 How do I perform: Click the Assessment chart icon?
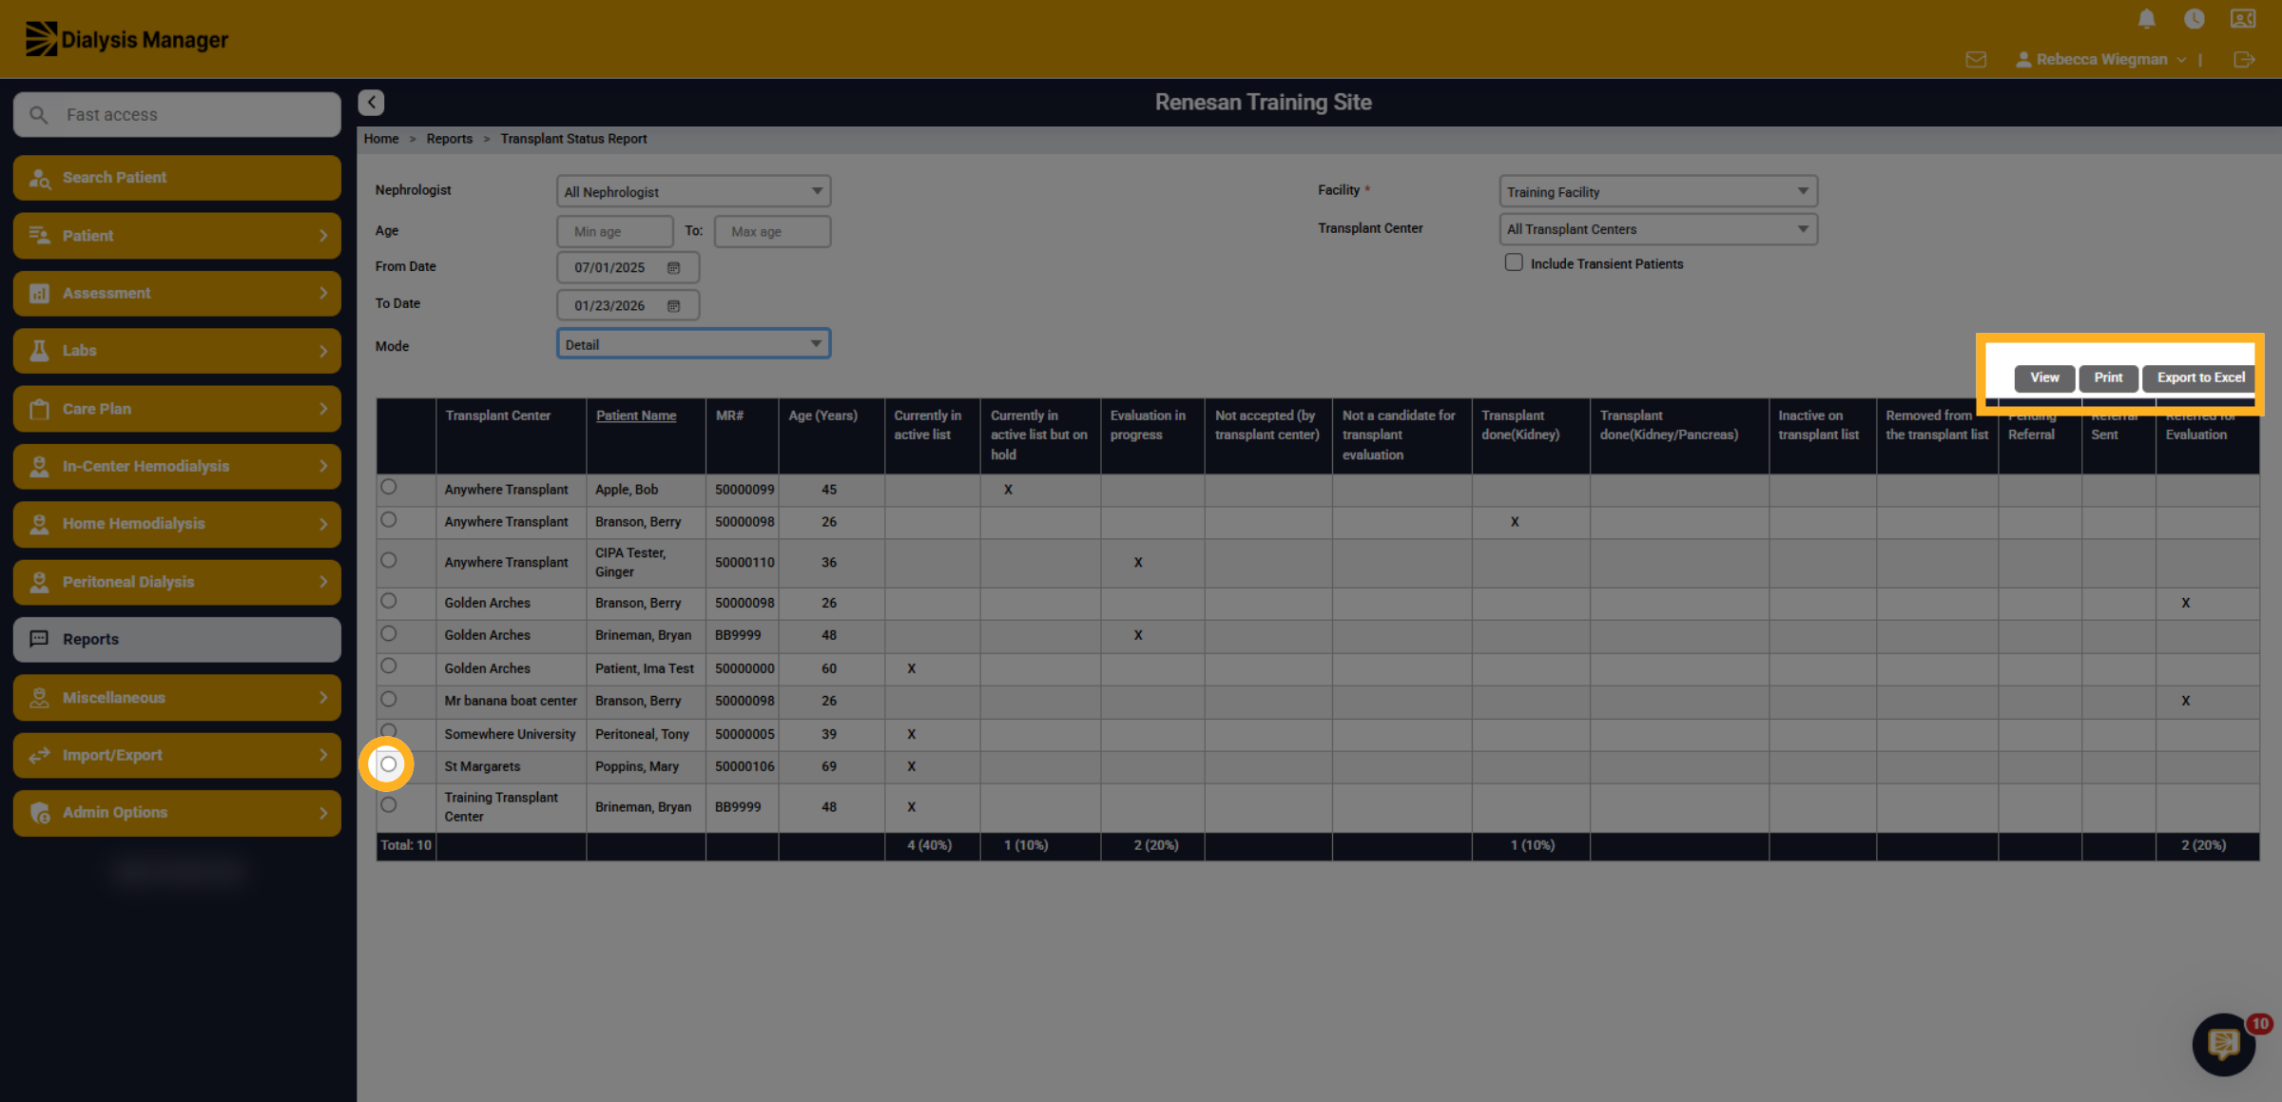pyautogui.click(x=40, y=294)
